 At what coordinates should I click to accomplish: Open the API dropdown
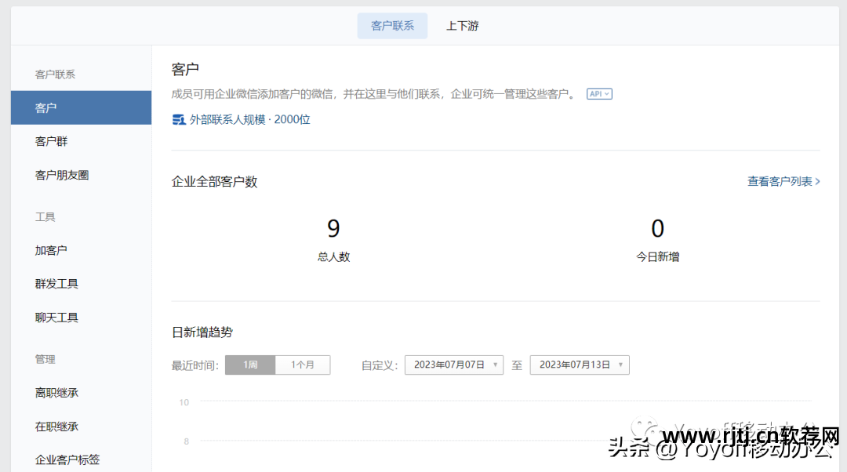pos(598,93)
